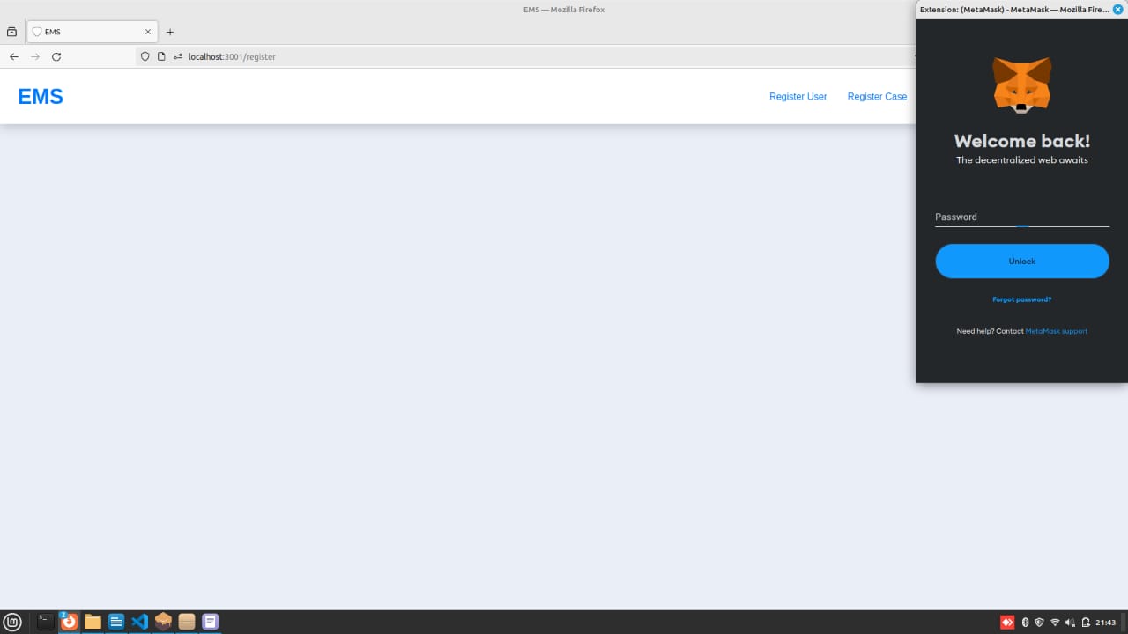1128x634 pixels.
Task: Open the Files folder taskbar icon
Action: click(93, 622)
